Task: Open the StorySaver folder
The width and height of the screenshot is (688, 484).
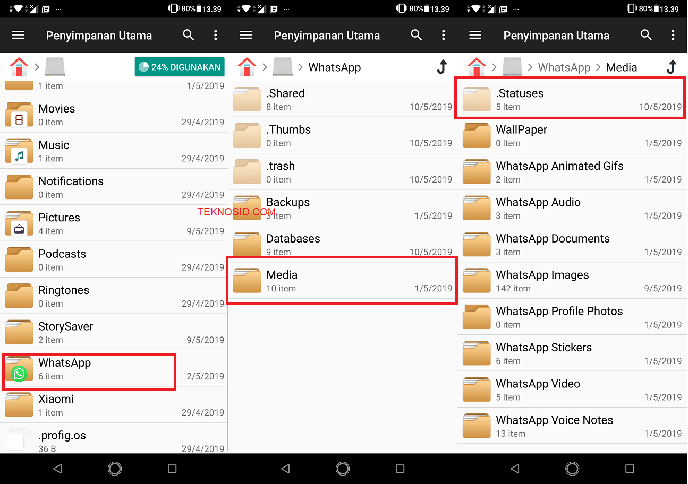Action: [x=114, y=333]
